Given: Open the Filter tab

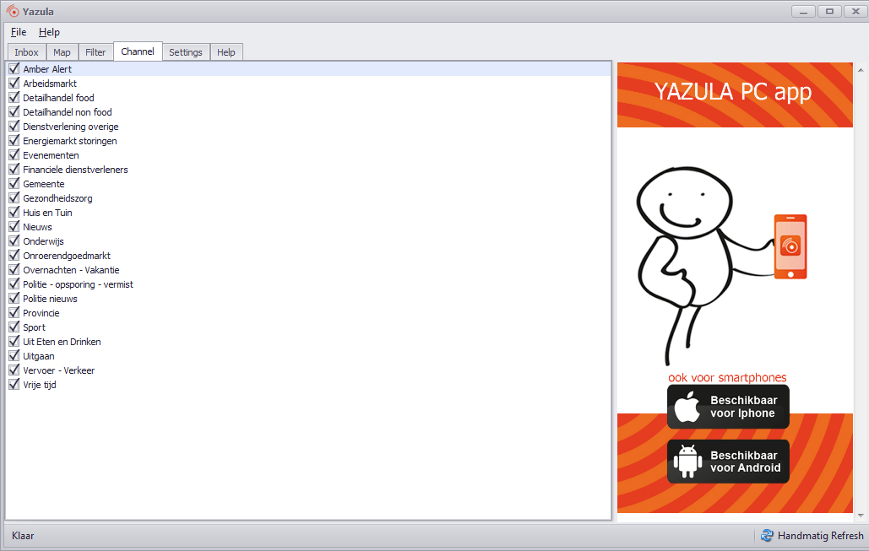Looking at the screenshot, I should [95, 52].
